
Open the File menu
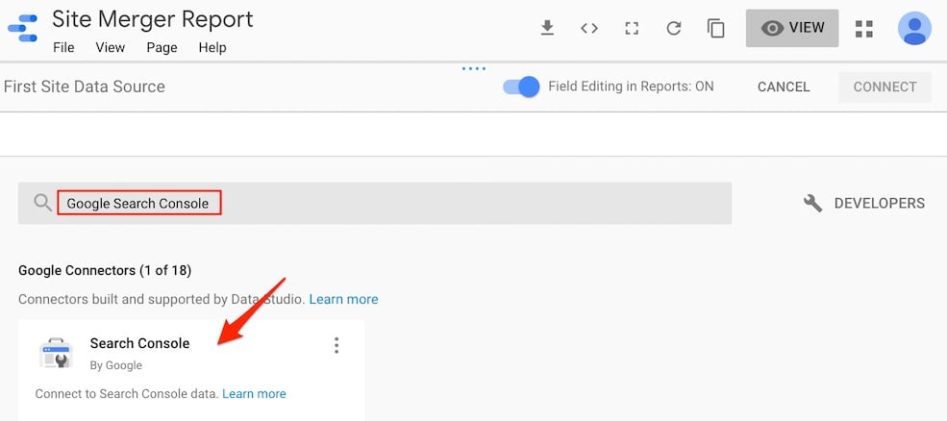(63, 47)
